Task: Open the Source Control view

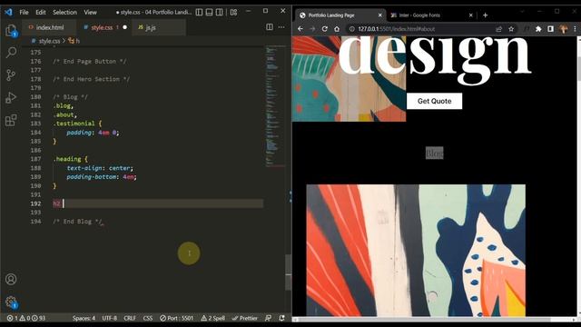Action: click(11, 74)
